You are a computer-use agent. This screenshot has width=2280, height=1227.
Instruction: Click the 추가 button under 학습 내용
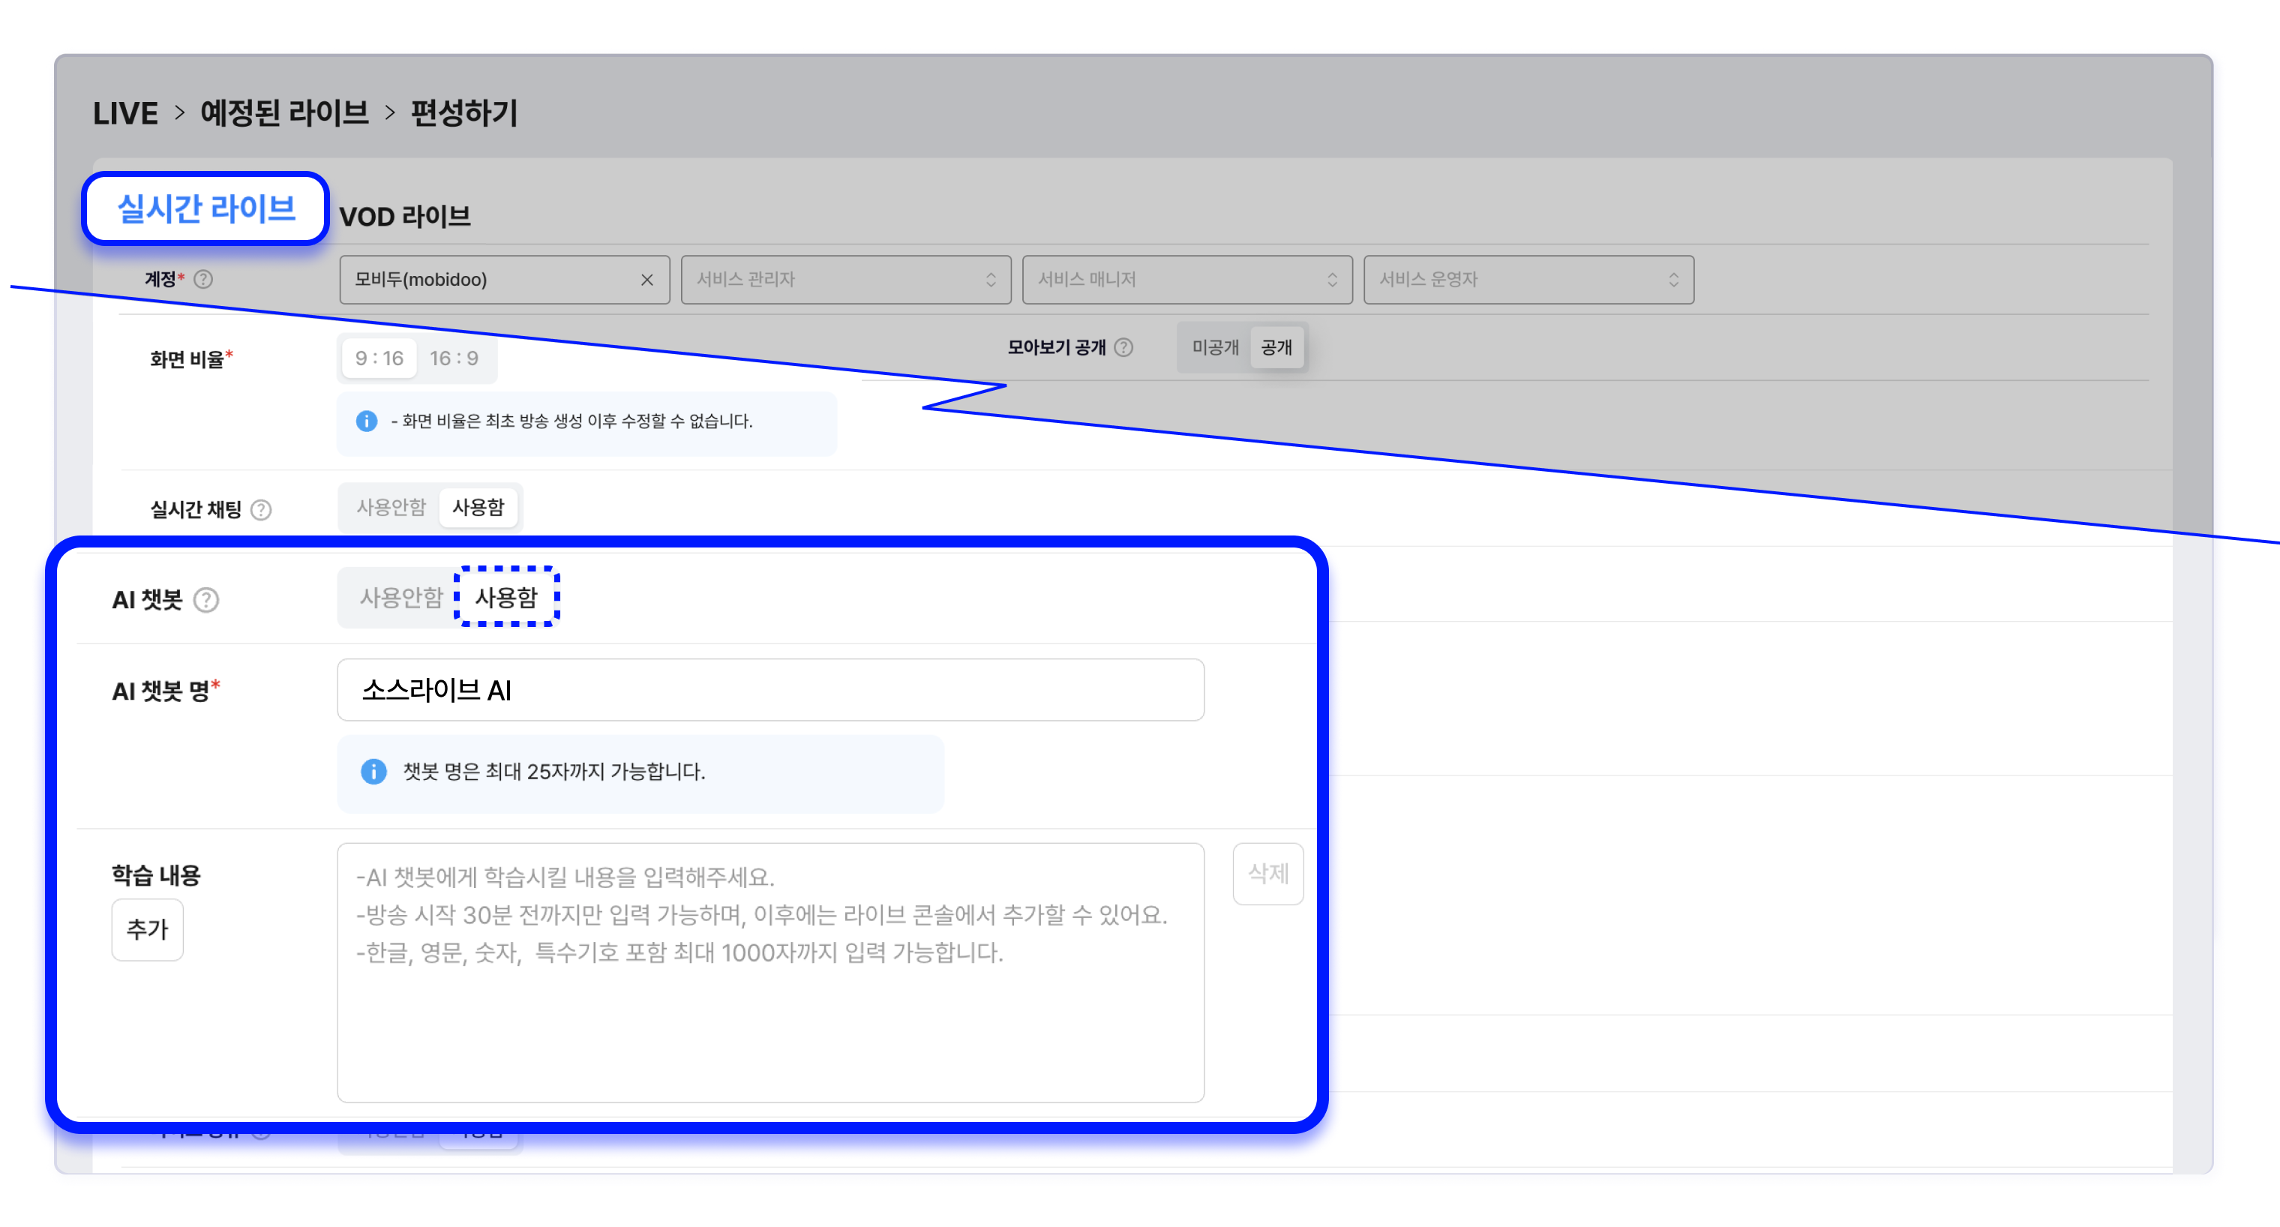tap(147, 928)
